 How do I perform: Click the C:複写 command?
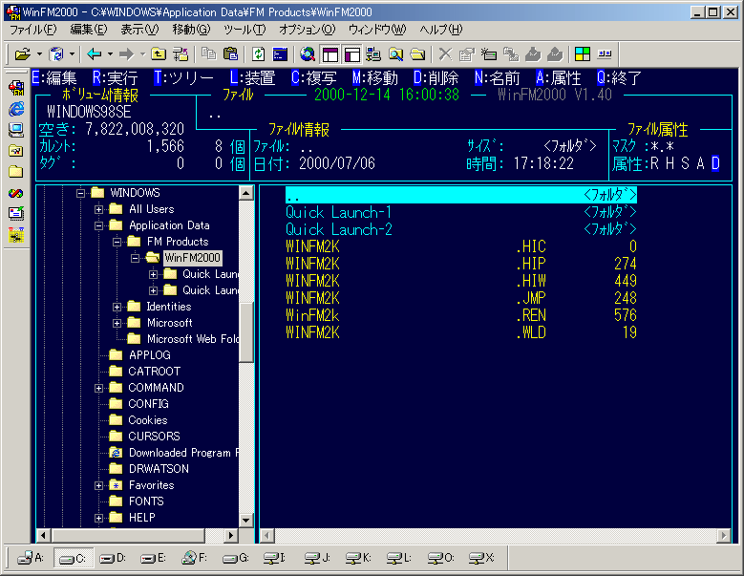(314, 77)
